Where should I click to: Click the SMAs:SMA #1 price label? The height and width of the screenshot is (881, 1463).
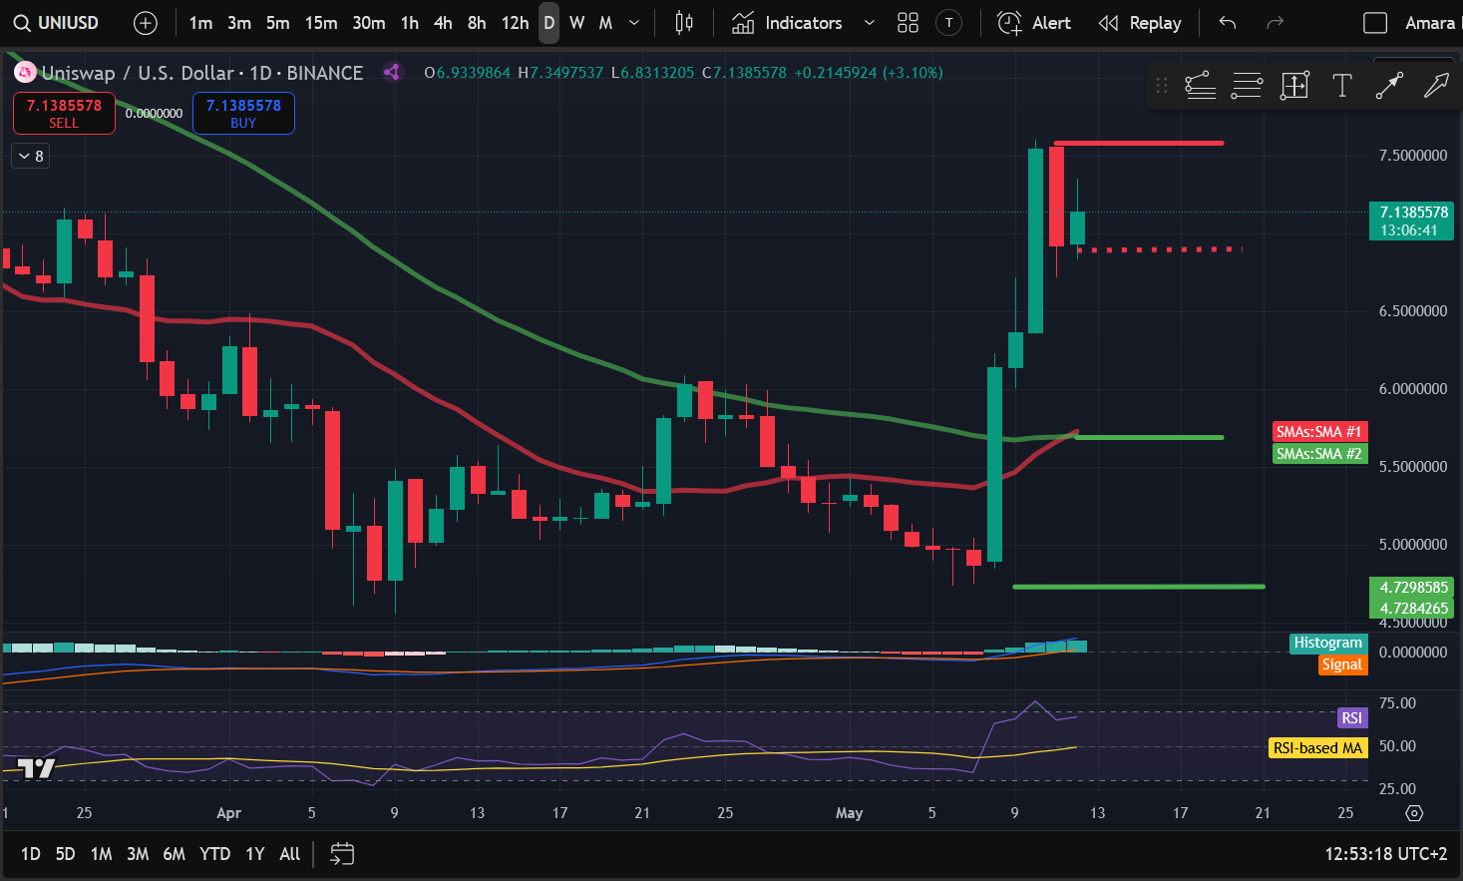tap(1319, 432)
